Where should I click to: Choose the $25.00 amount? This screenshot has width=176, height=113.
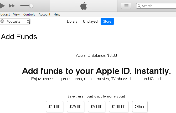point(76,106)
